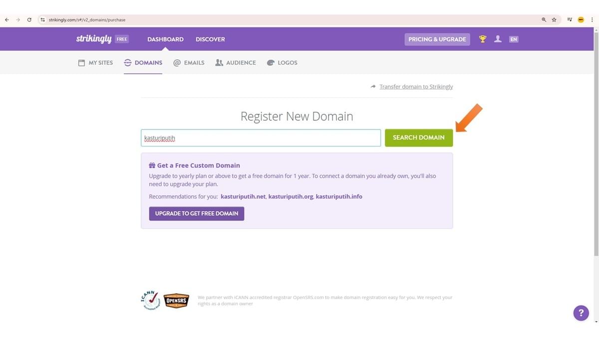The image size is (599, 337).
Task: Click the Strikingly logo
Action: point(94,39)
